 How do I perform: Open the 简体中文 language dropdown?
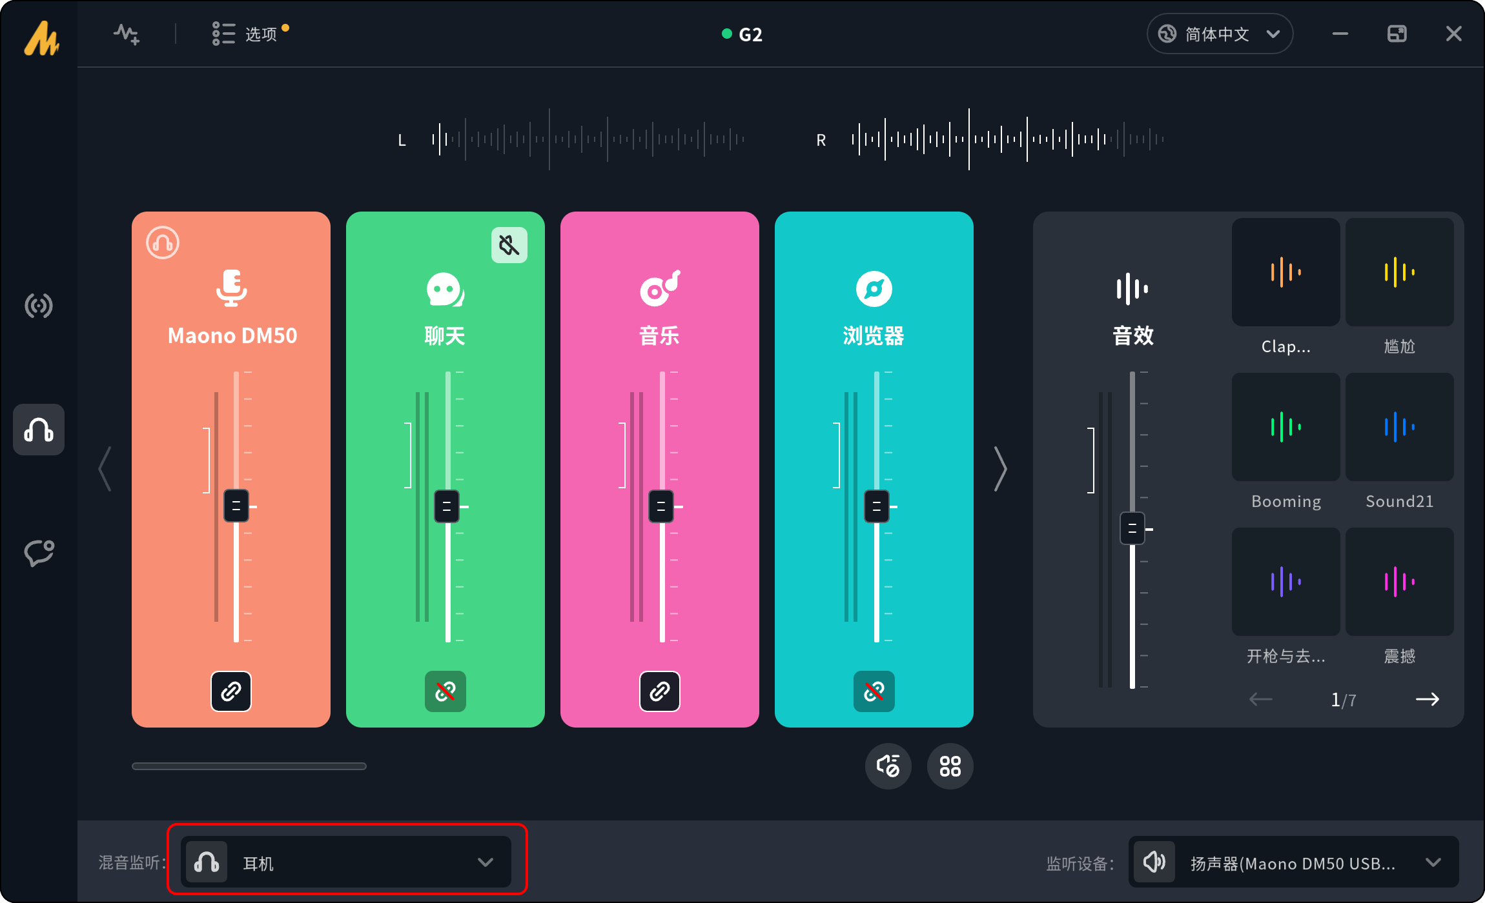tap(1219, 34)
